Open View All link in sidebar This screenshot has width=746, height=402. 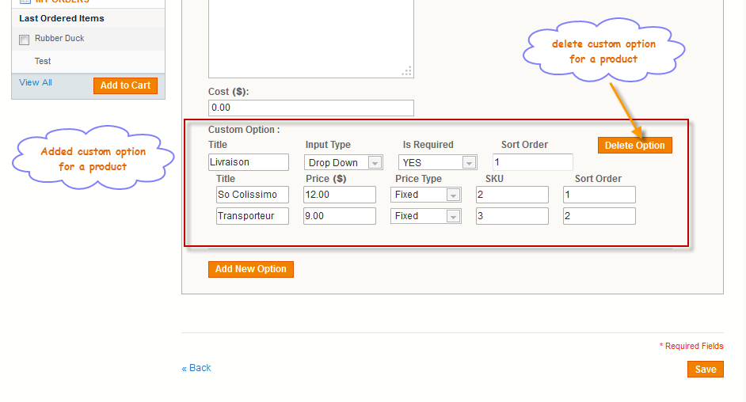pos(36,82)
